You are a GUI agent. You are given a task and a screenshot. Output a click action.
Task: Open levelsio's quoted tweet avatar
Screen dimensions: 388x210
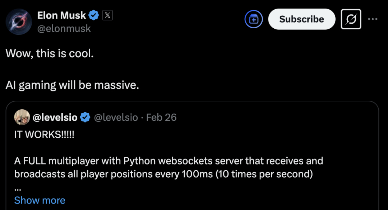click(x=22, y=117)
